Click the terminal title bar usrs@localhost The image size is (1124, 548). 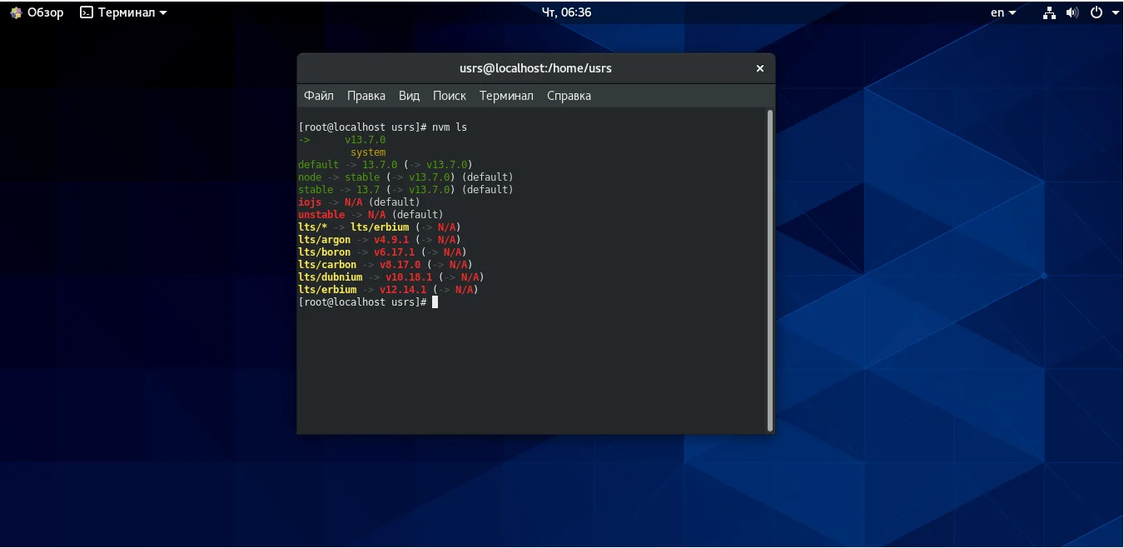[535, 68]
